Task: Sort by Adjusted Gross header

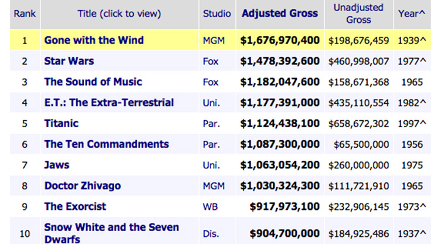Action: 280,13
